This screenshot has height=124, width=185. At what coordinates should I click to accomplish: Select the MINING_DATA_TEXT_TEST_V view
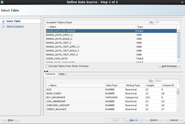(111, 55)
